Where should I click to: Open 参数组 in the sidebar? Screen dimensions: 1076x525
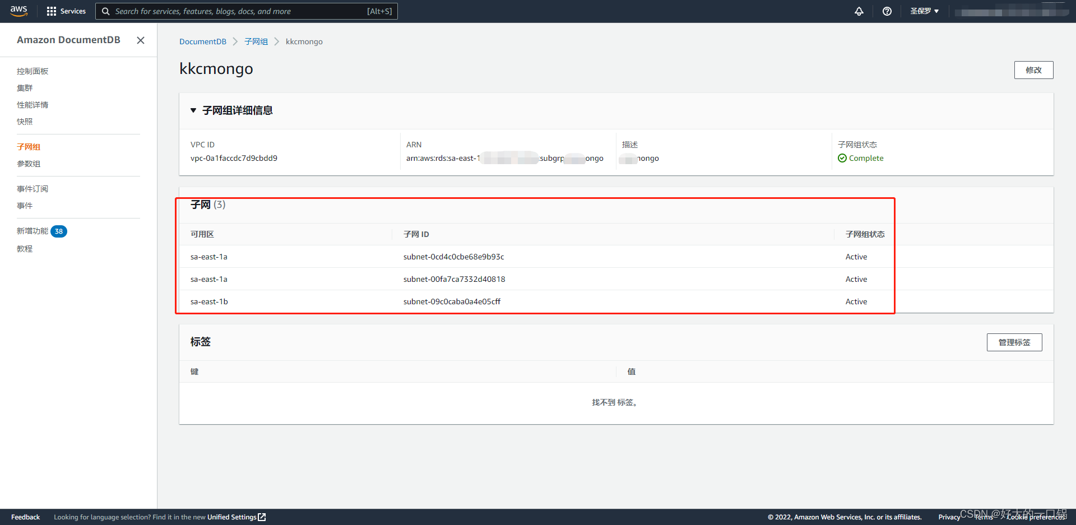(29, 164)
